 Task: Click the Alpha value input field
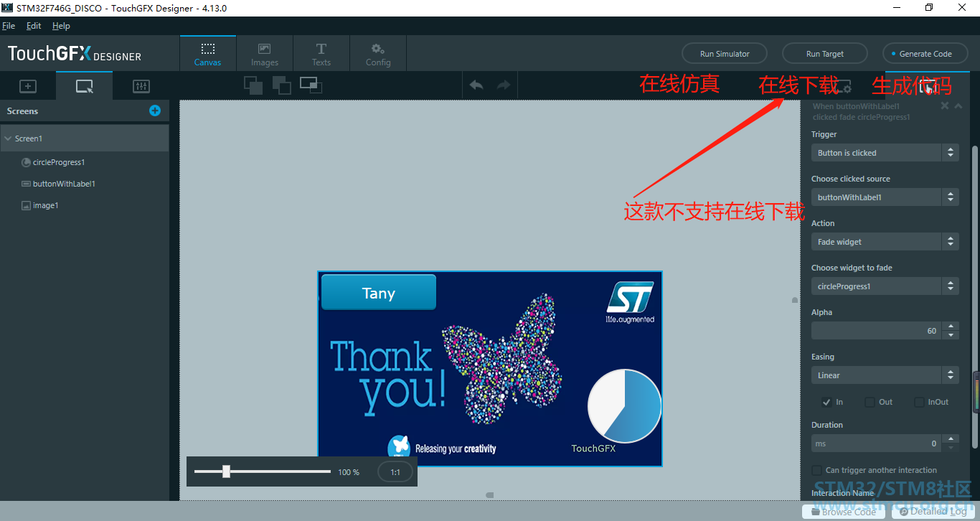[877, 331]
